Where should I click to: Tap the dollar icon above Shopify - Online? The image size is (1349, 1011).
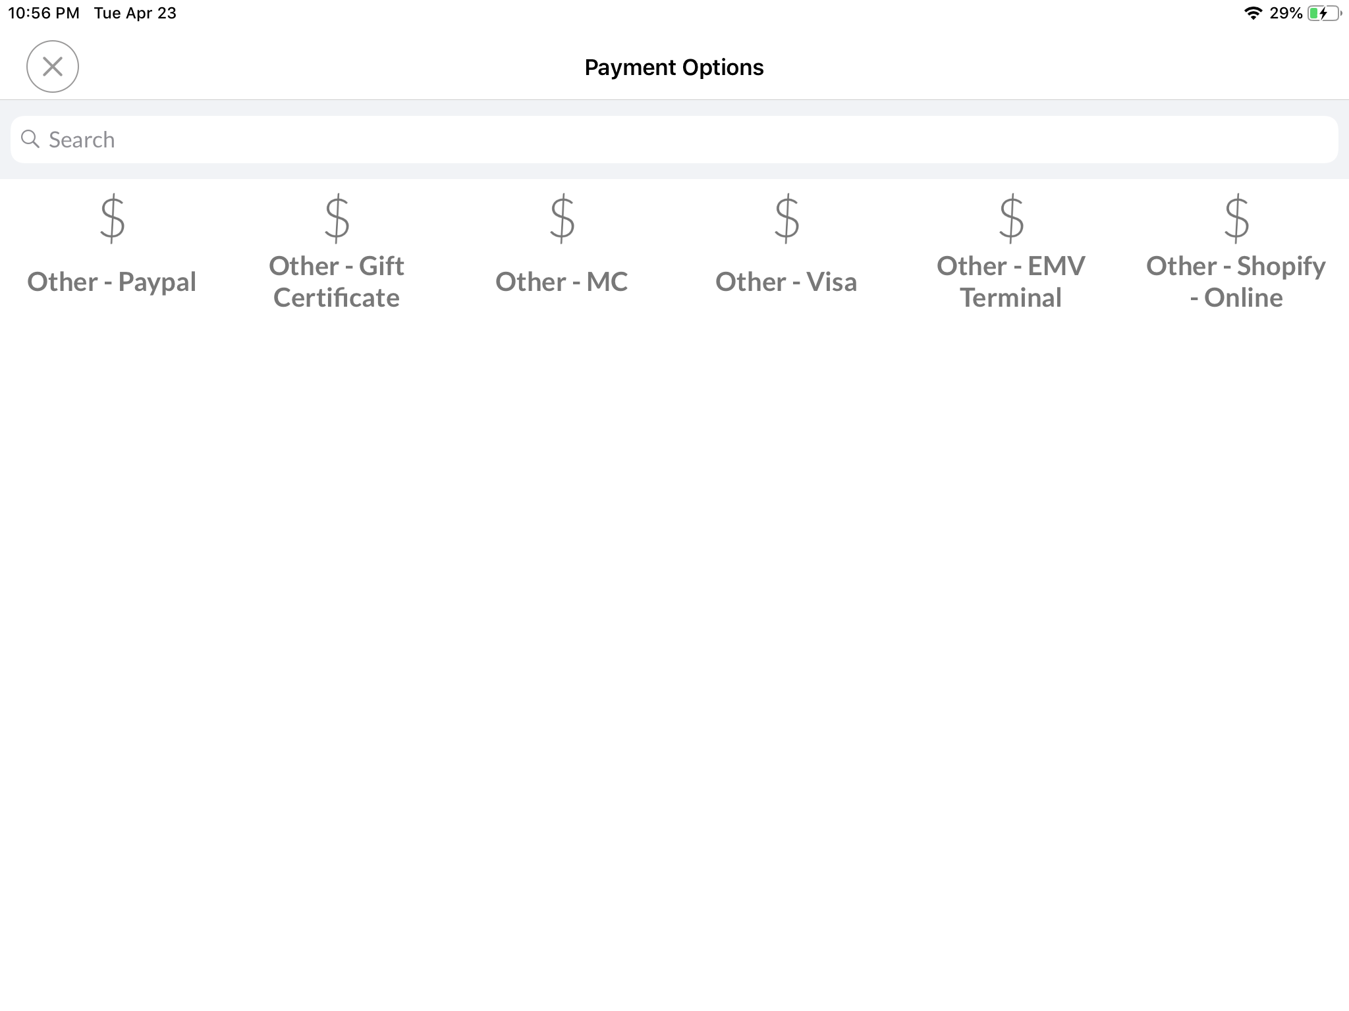tap(1236, 218)
